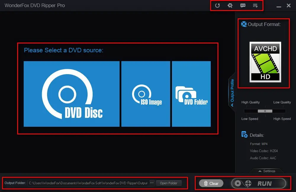Click the Output Folder path field
The width and height of the screenshot is (296, 192).
tap(88, 183)
